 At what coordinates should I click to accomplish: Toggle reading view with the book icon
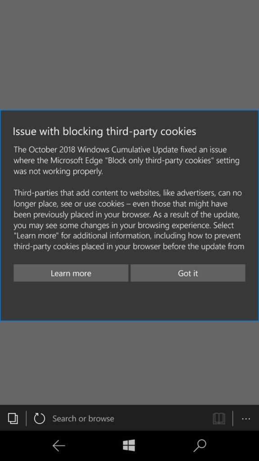(x=219, y=418)
